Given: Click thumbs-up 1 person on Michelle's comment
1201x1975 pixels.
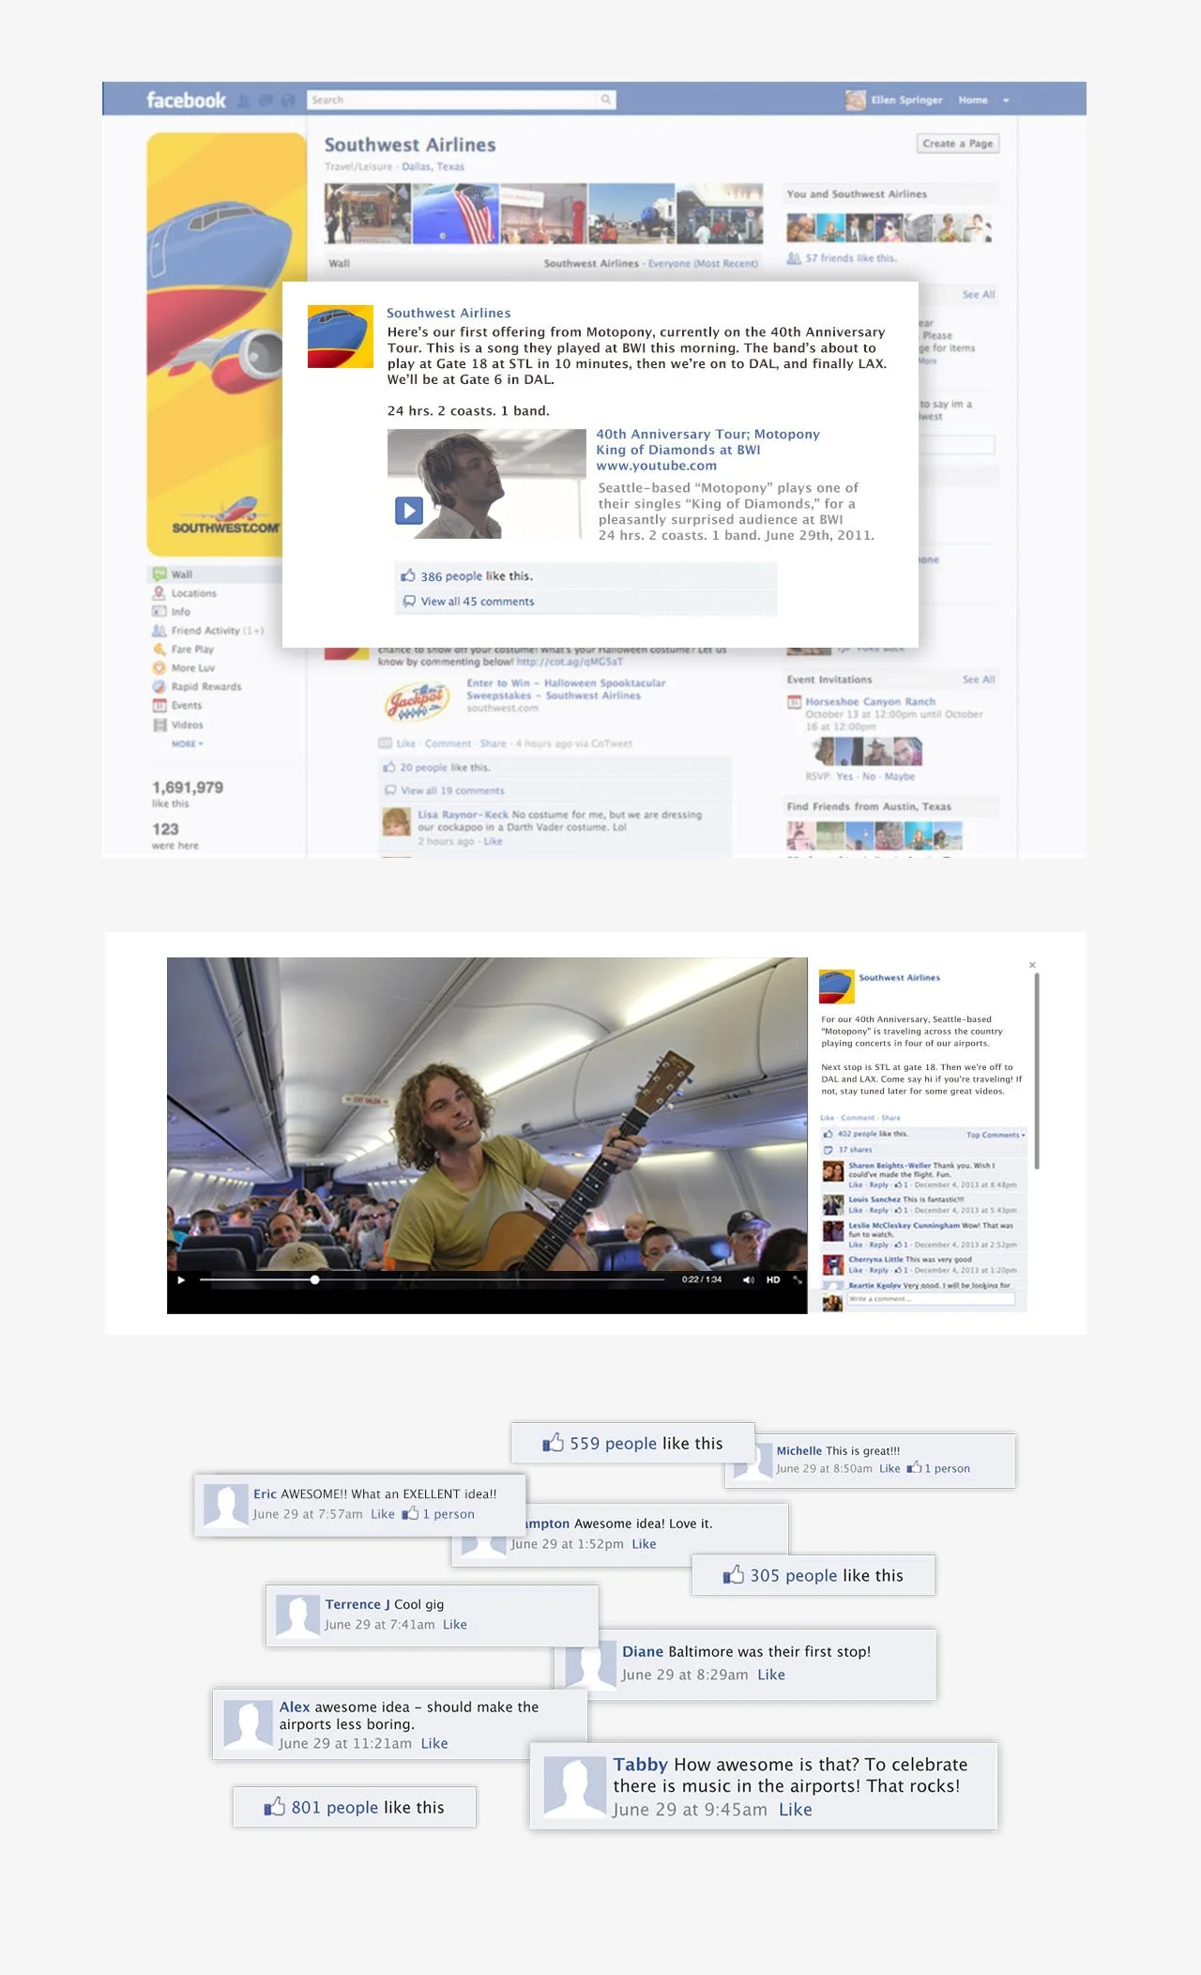Looking at the screenshot, I should click(x=938, y=1468).
